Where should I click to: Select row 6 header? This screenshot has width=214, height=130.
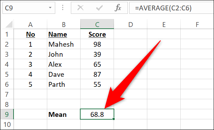point(7,84)
